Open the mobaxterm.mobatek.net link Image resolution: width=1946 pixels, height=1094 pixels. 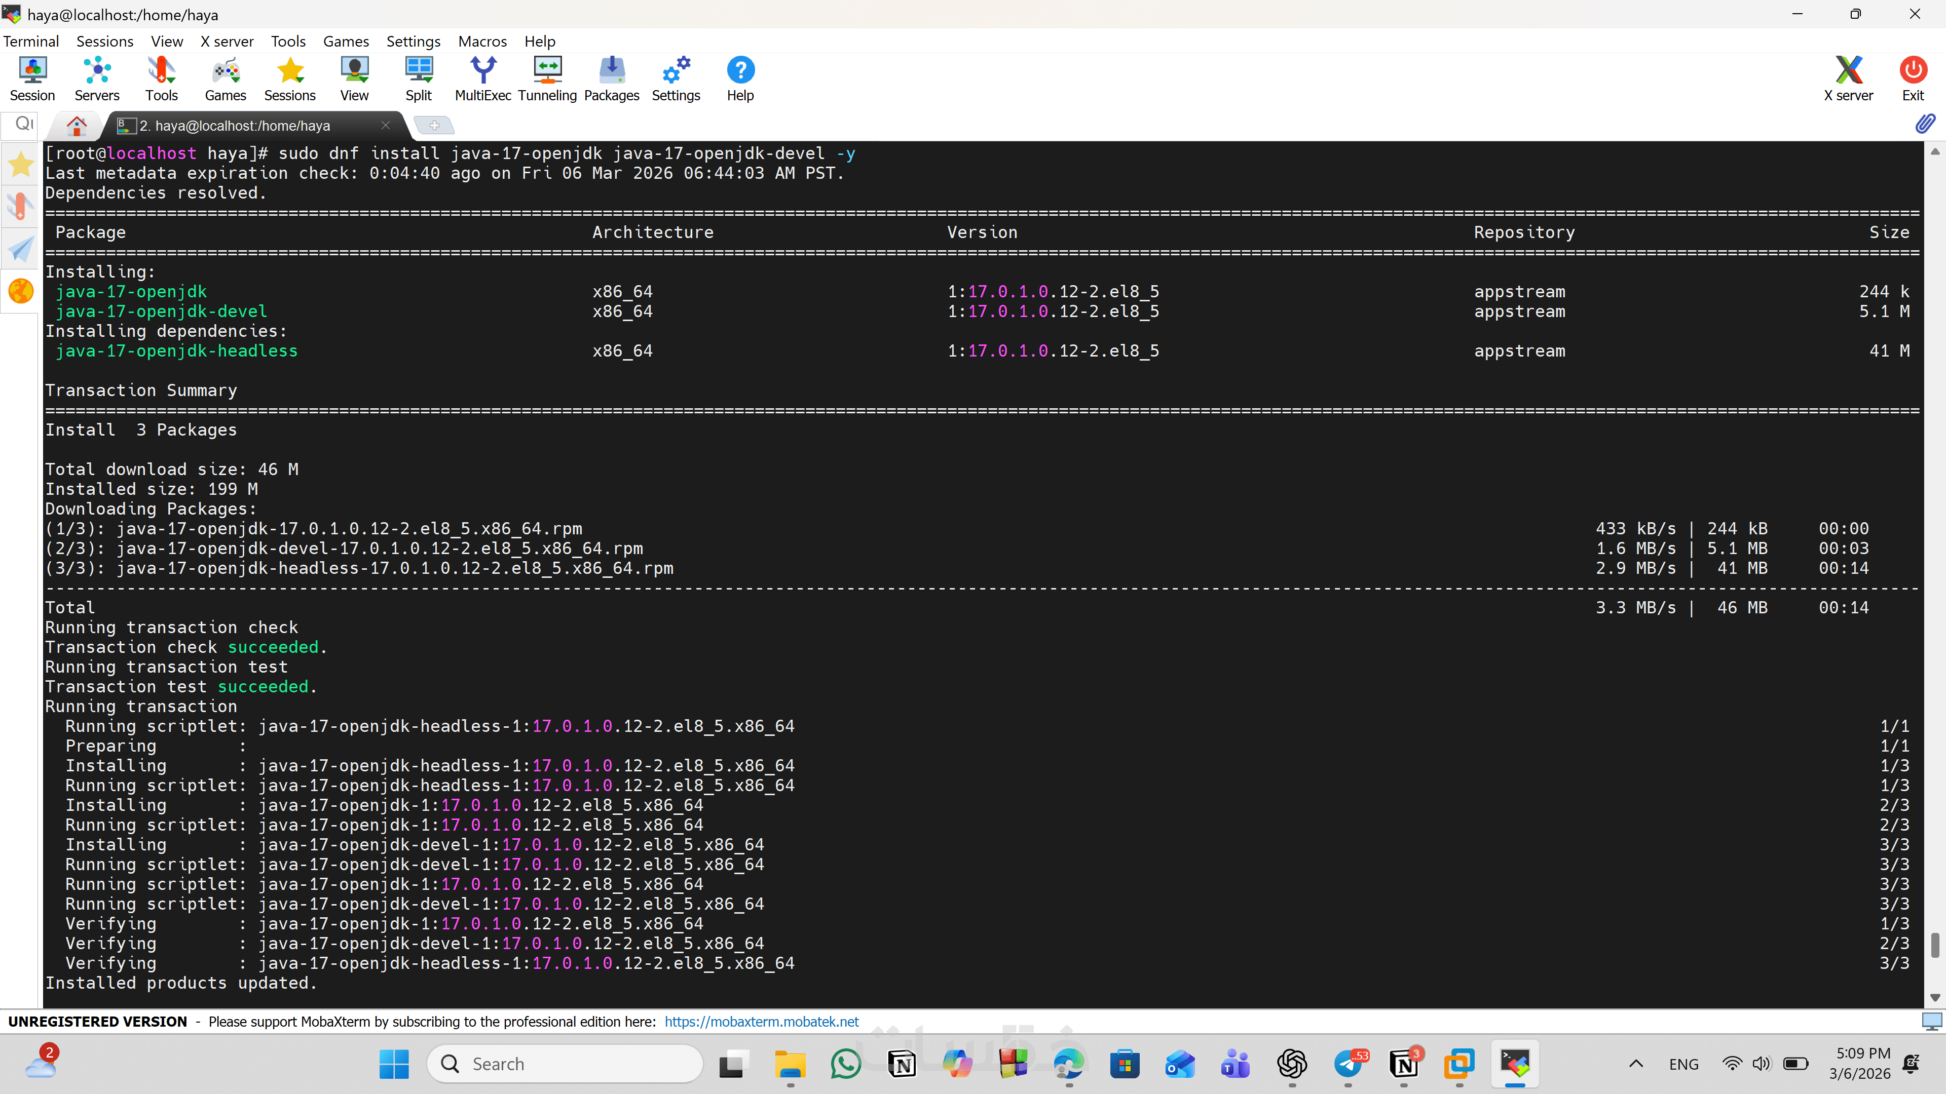pos(762,1022)
